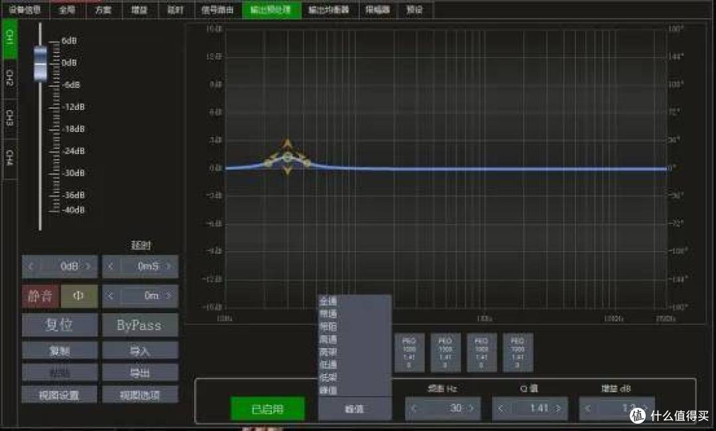Open the 方案 tab
Image resolution: width=716 pixels, height=431 pixels.
point(103,9)
